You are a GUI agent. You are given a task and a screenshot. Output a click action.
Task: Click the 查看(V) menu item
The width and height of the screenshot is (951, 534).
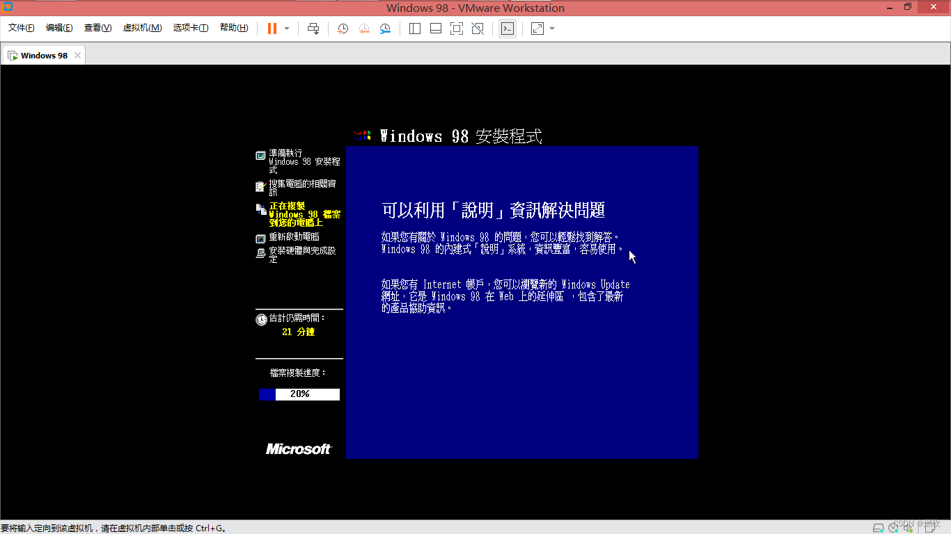coord(97,28)
